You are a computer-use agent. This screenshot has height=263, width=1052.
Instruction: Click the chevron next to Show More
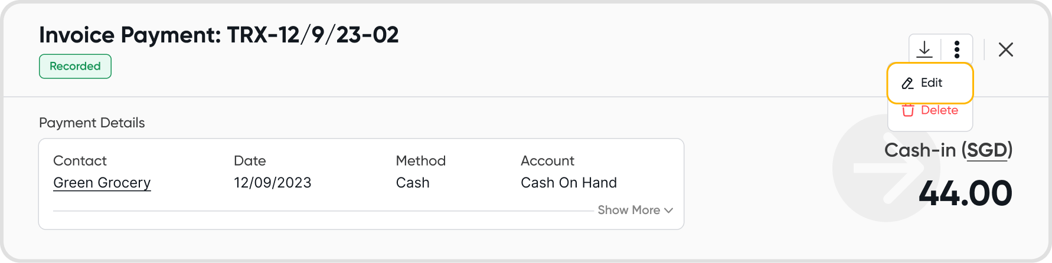pyautogui.click(x=668, y=211)
